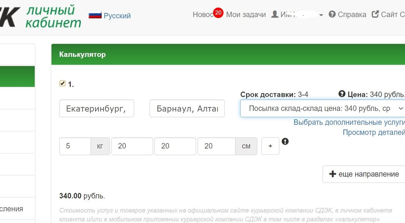Screen dimensions: 405x223
Task: Click the Справка question mark icon
Action: pos(332,15)
